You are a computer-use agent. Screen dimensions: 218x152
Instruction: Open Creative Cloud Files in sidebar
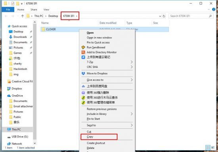point(22,81)
